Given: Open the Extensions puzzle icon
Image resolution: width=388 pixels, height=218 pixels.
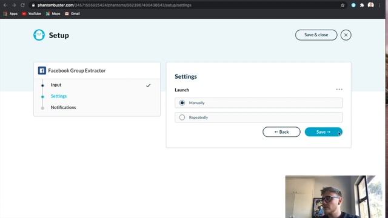Looking at the screenshot, I should point(362,5).
